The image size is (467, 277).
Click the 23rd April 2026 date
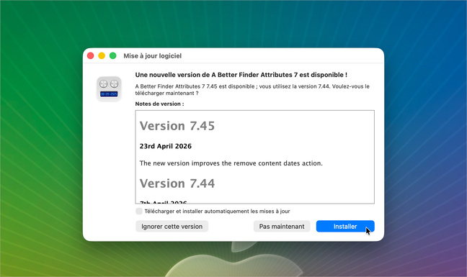tap(166, 146)
